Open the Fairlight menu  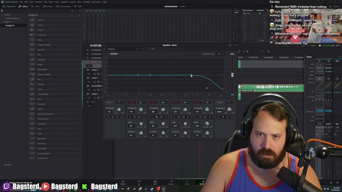tap(87, 2)
